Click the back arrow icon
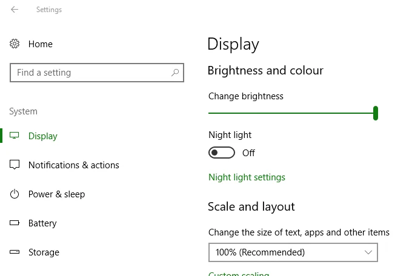Viewport: 412px width, 276px height. [15, 10]
